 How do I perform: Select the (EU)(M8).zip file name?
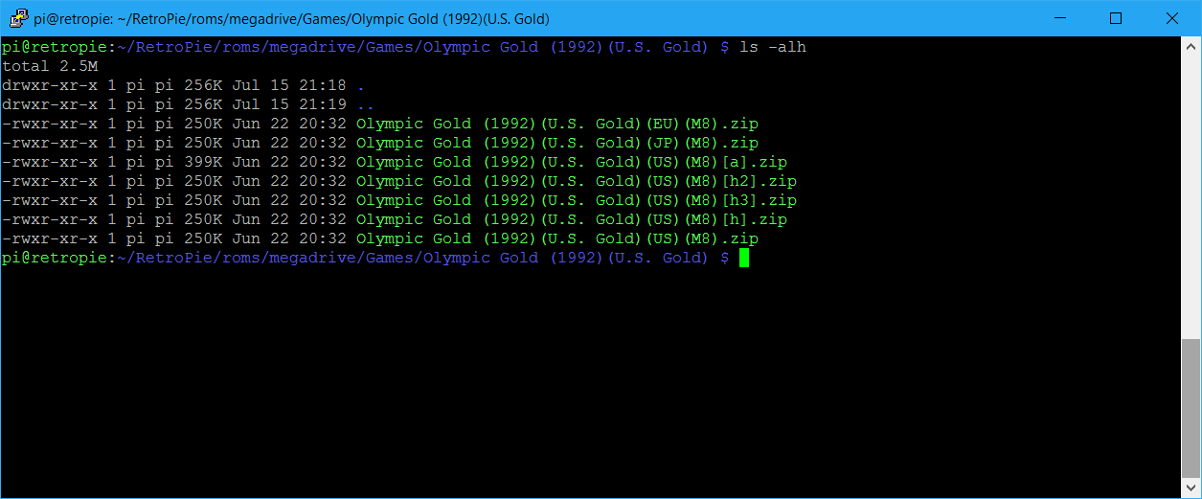tap(557, 124)
